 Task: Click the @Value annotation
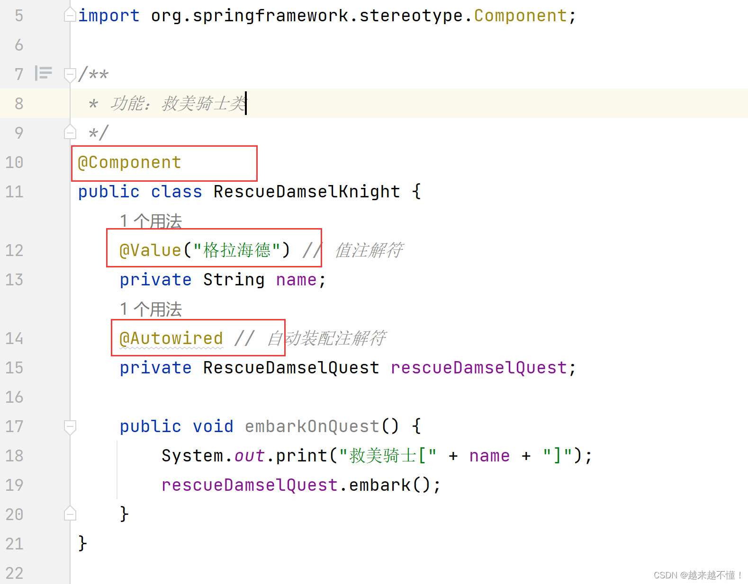click(x=151, y=250)
